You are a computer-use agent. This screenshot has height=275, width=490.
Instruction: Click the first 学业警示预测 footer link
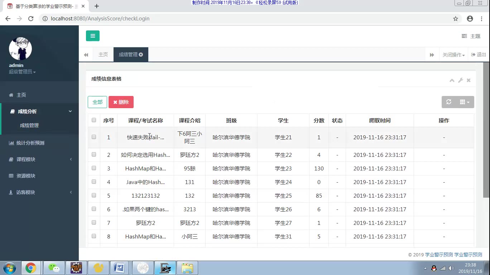click(x=439, y=255)
